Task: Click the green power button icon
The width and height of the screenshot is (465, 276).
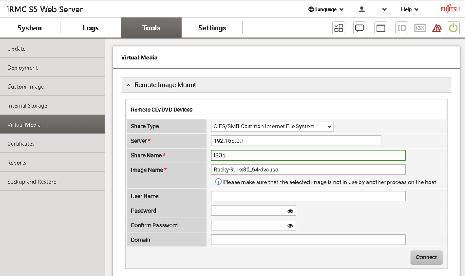Action: tap(453, 28)
